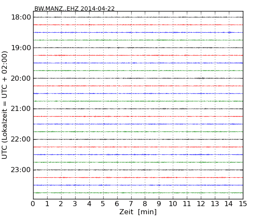Click the 21:00 time label
The width and height of the screenshot is (276, 221).
point(21,109)
